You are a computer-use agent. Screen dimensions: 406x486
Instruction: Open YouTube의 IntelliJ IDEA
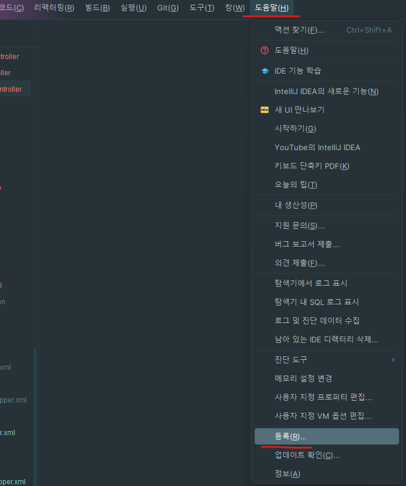point(327,148)
